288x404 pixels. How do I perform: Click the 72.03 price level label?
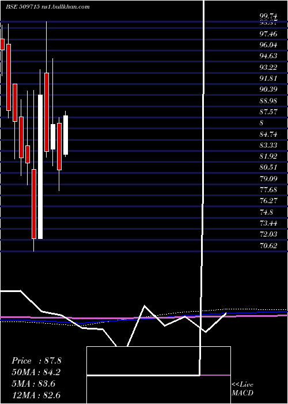[x=268, y=234]
